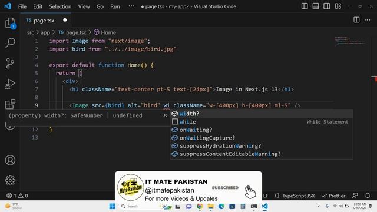Open Google Chrome from taskbar
This screenshot has height=212, width=377.
pos(200,206)
